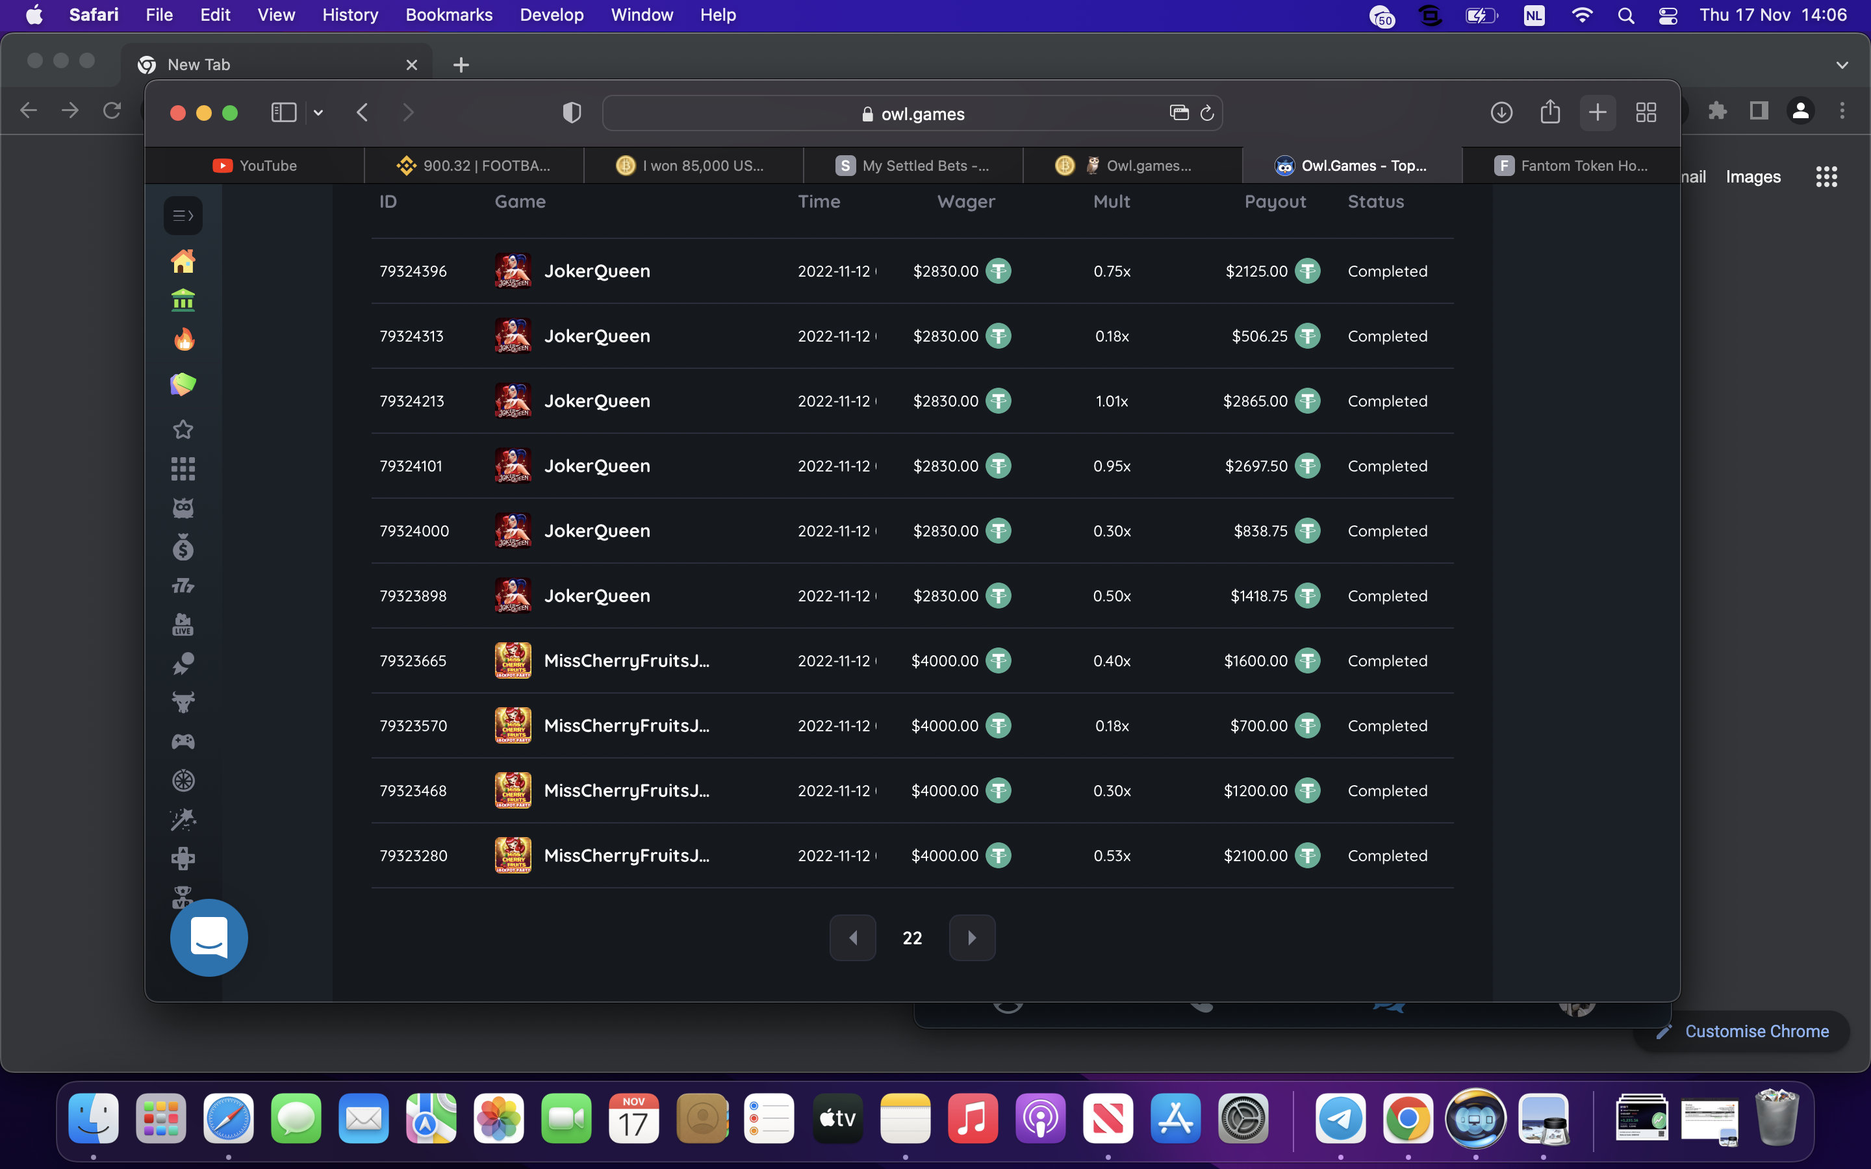Open the colored cards icon in sidebar
This screenshot has width=1871, height=1169.
pos(183,384)
